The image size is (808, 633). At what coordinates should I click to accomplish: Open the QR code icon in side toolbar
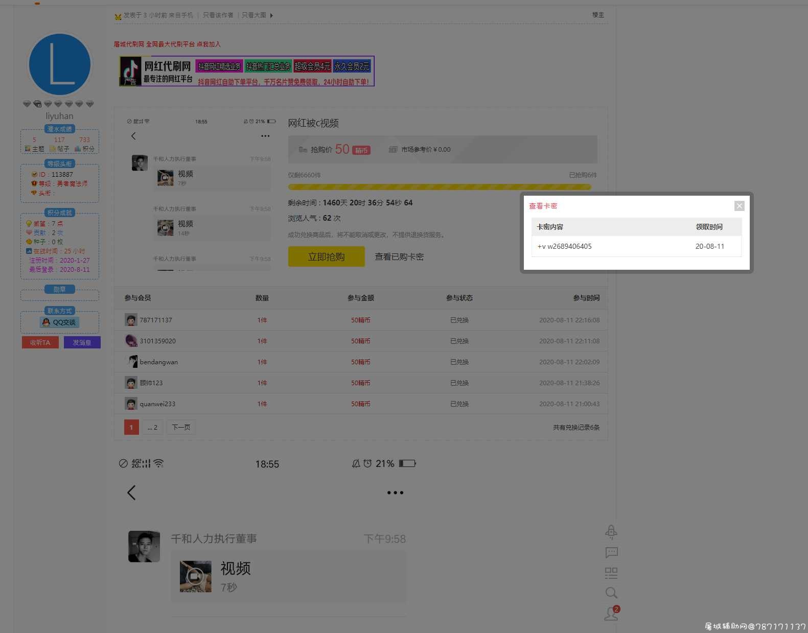611,573
